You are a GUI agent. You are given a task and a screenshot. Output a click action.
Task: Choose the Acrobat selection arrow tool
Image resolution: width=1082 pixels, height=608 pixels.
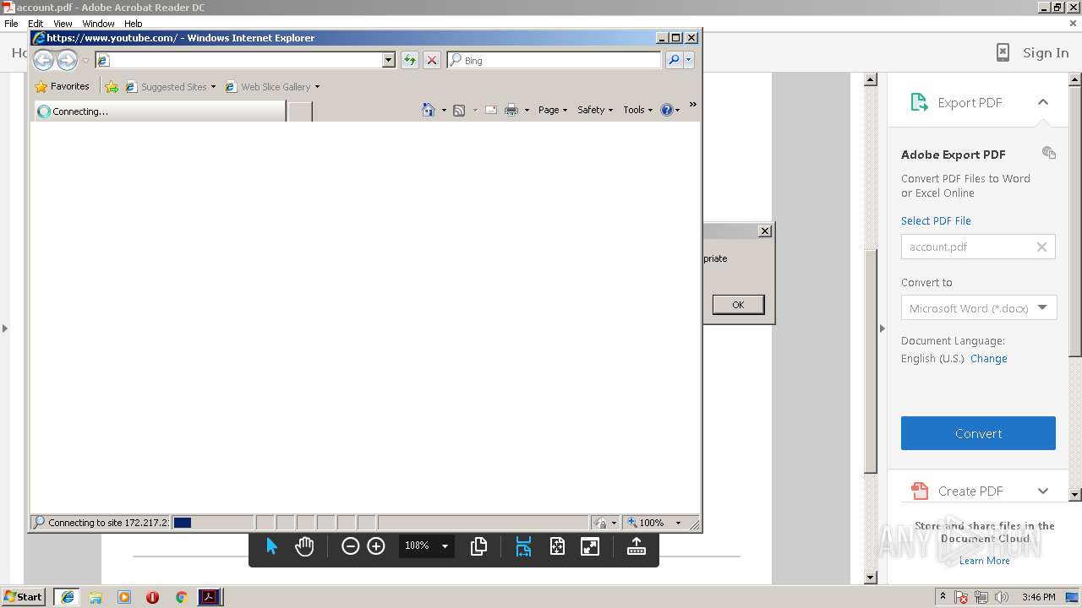point(271,546)
